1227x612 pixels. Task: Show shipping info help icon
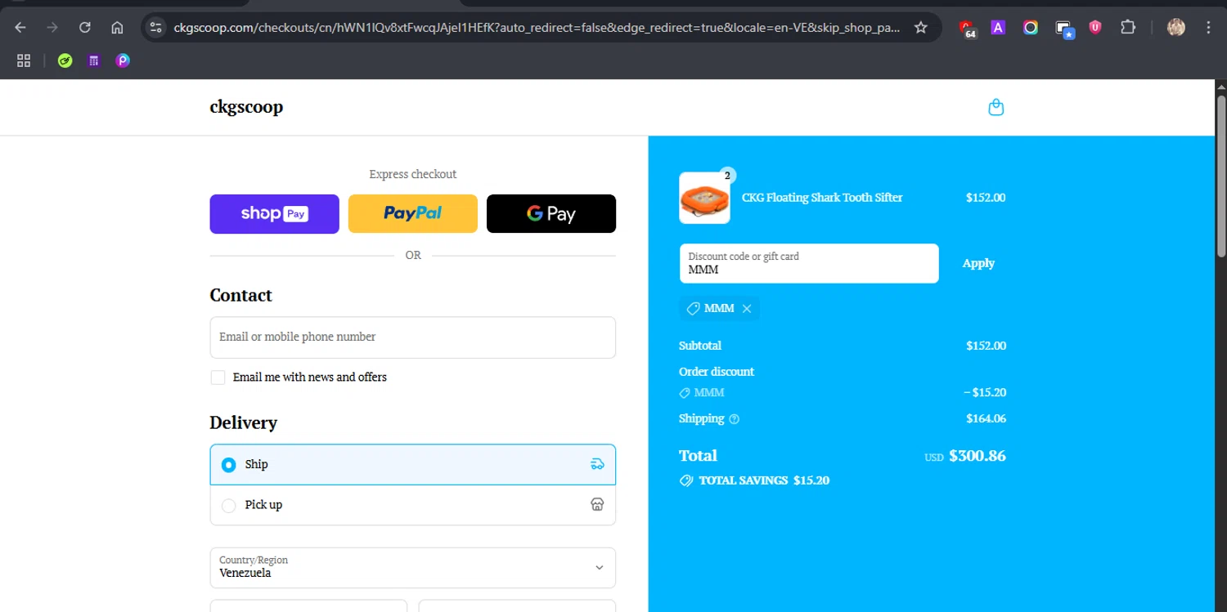[734, 419]
